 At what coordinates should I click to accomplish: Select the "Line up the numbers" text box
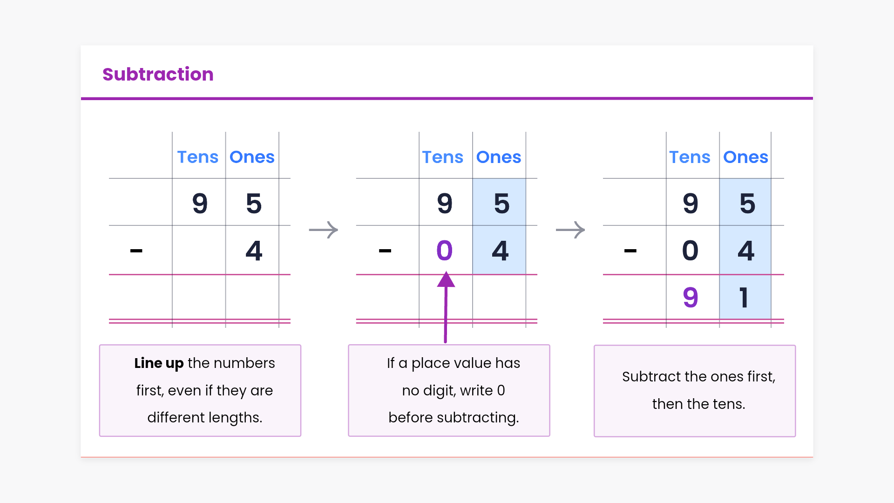200,390
